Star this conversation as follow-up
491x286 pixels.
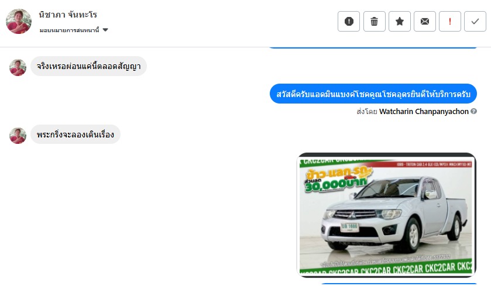400,21
